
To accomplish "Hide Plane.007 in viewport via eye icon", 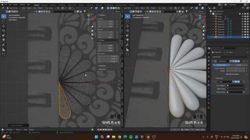I will 243,37.
